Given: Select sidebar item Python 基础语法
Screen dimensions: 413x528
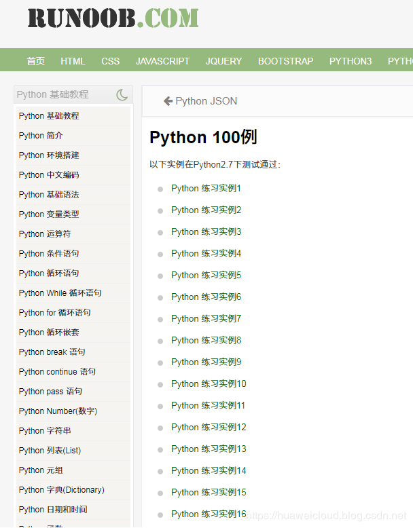Looking at the screenshot, I should click(x=73, y=195).
